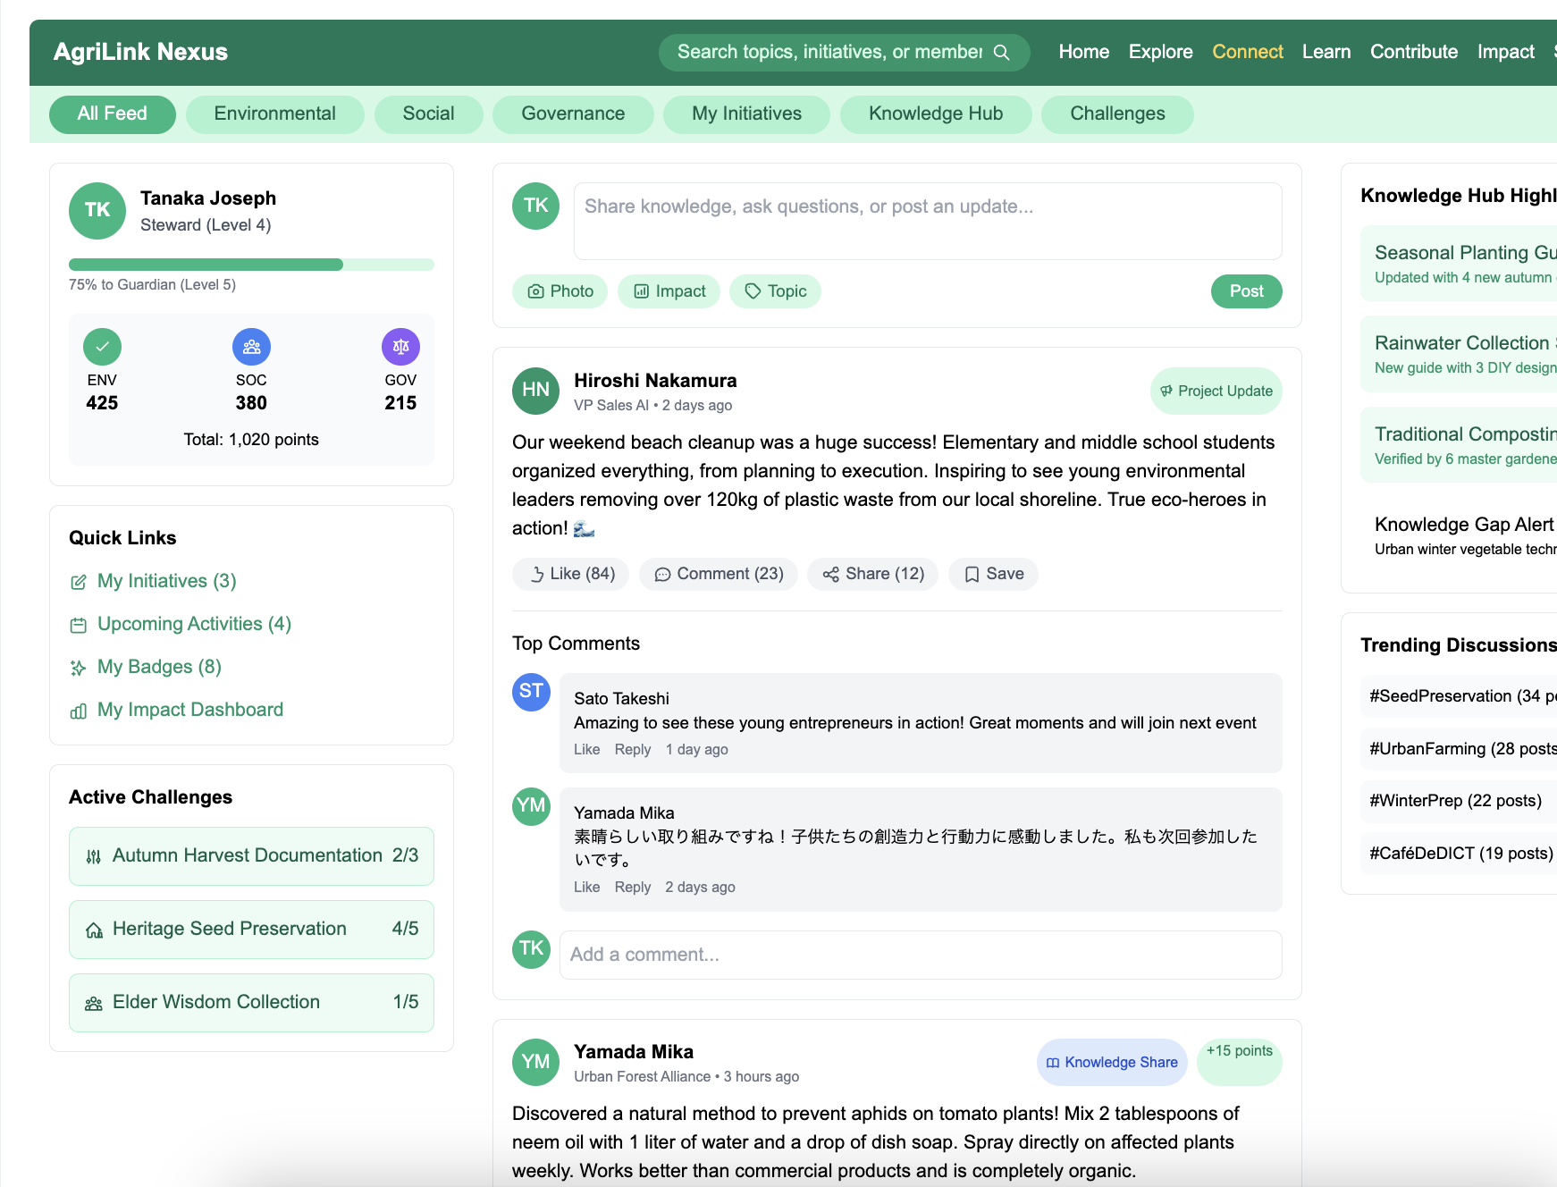Open the Knowledge Hub tab
1557x1187 pixels.
(x=936, y=114)
